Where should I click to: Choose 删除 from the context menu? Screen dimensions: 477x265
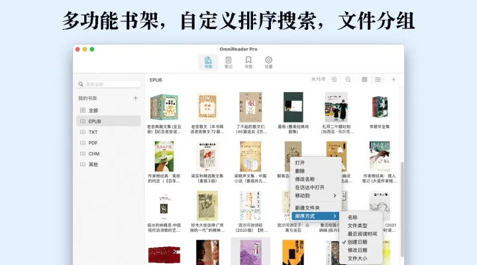point(315,171)
